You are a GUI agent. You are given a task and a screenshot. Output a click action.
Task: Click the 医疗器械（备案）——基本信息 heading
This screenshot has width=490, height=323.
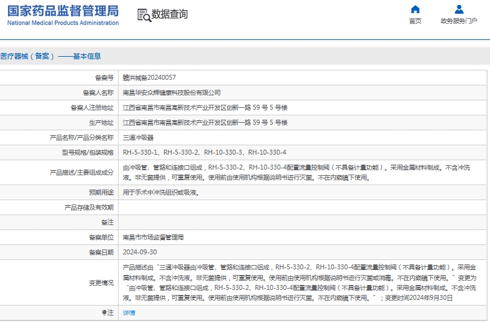tap(51, 56)
